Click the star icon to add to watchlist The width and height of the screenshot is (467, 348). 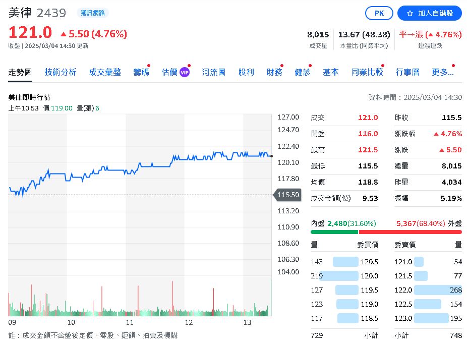click(x=410, y=13)
